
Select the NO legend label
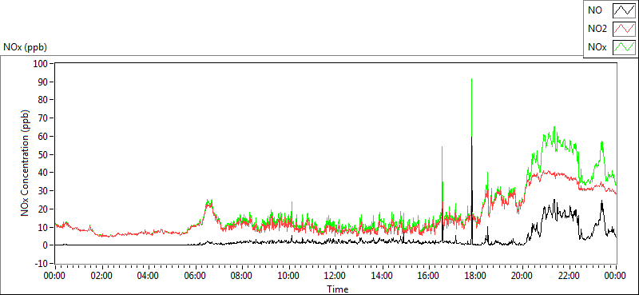point(594,10)
